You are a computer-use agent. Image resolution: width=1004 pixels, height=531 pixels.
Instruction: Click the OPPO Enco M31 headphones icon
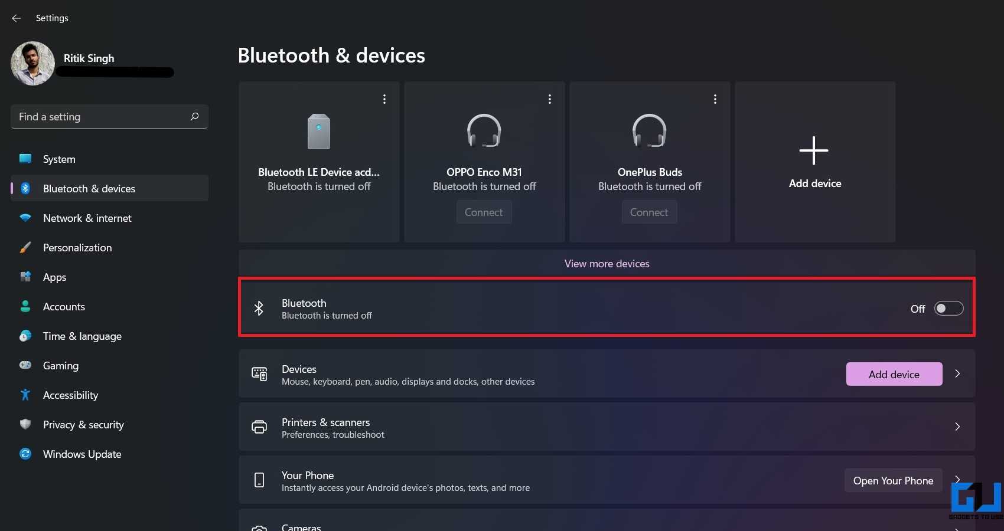pos(484,130)
